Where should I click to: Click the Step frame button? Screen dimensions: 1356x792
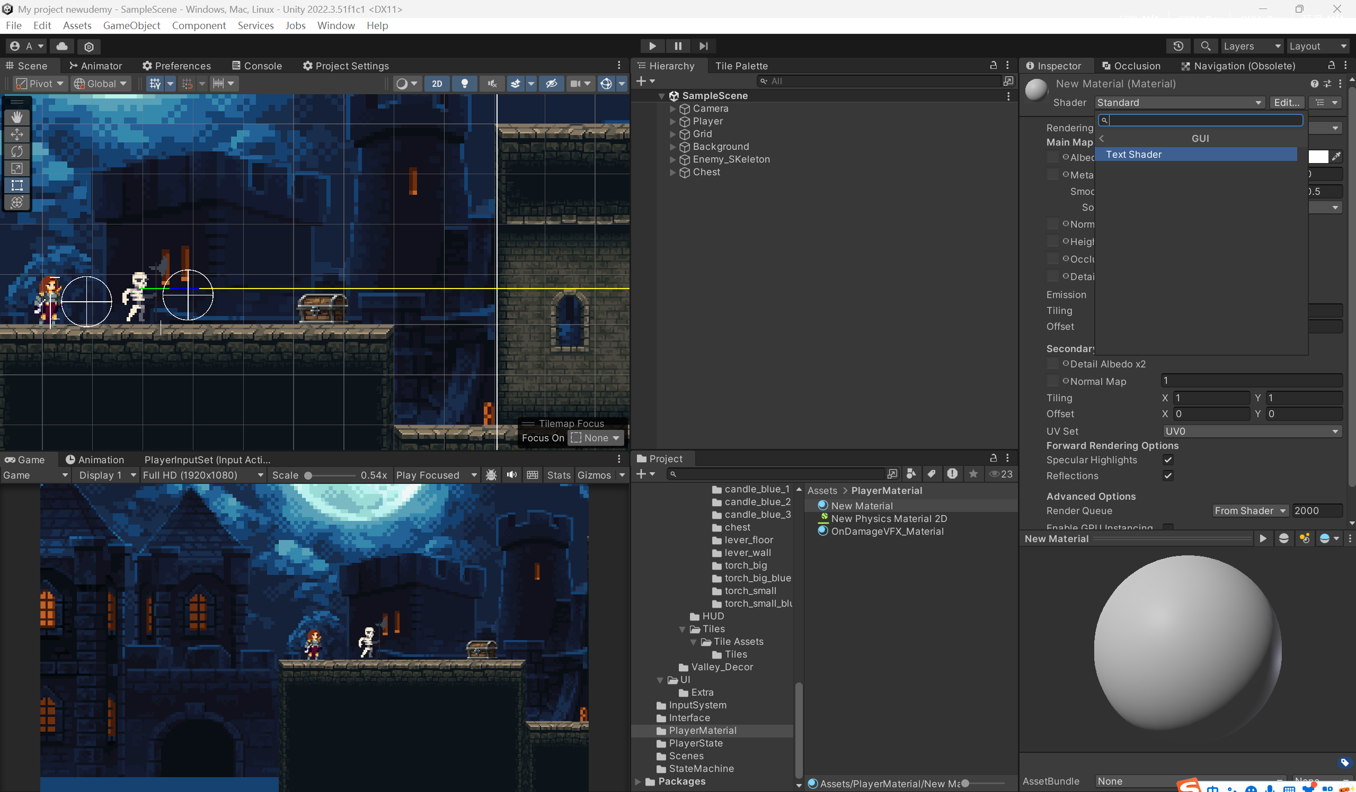[703, 46]
